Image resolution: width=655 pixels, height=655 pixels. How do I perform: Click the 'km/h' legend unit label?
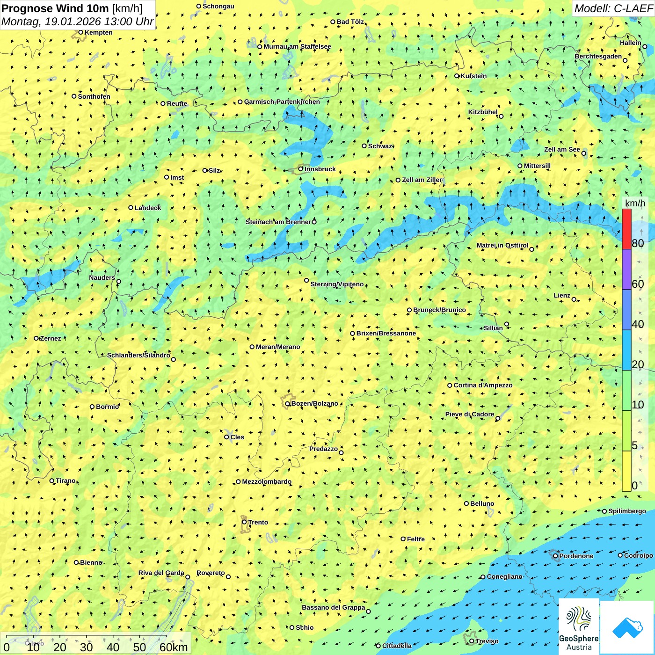tap(635, 203)
